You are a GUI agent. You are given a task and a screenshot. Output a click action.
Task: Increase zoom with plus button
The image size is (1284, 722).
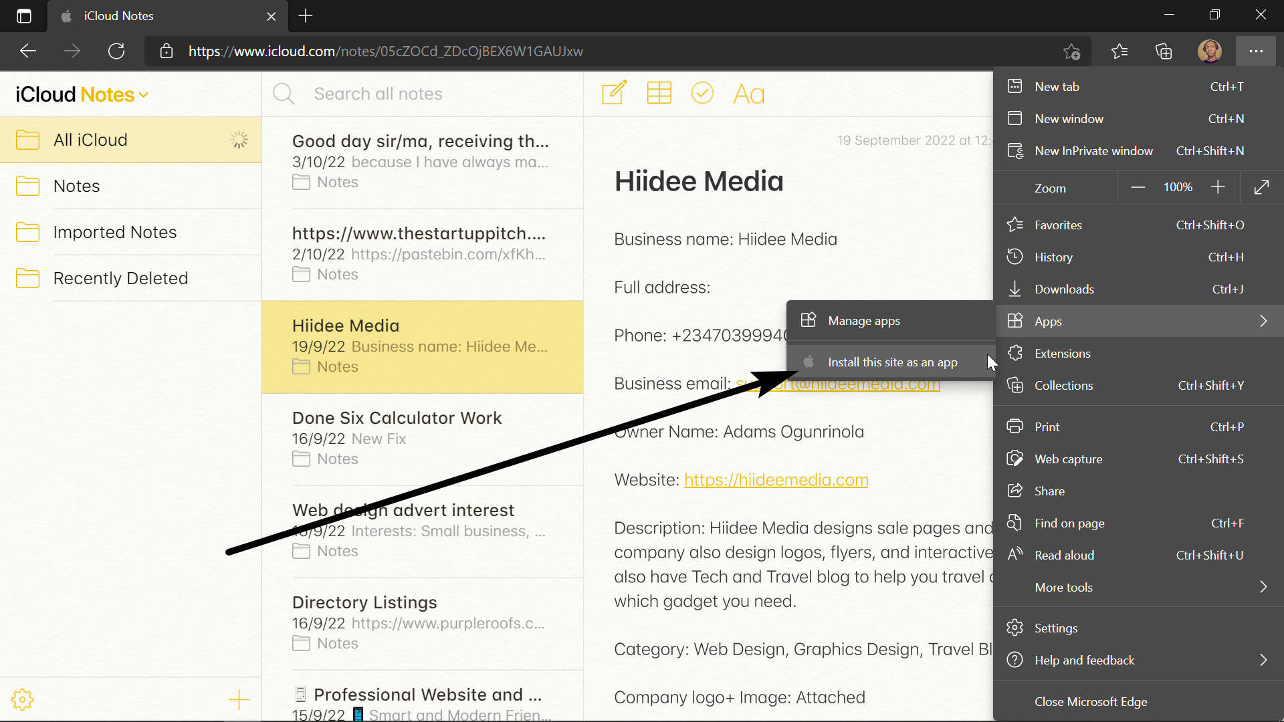[1218, 187]
